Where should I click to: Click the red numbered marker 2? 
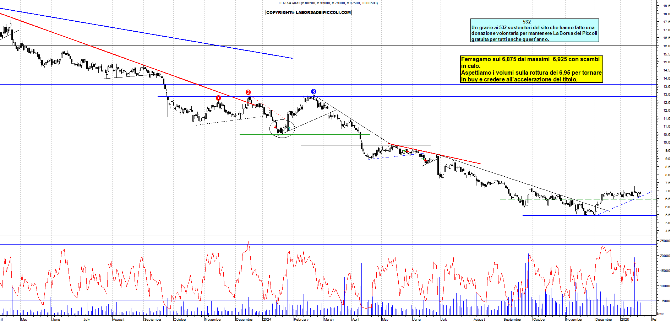click(x=248, y=92)
